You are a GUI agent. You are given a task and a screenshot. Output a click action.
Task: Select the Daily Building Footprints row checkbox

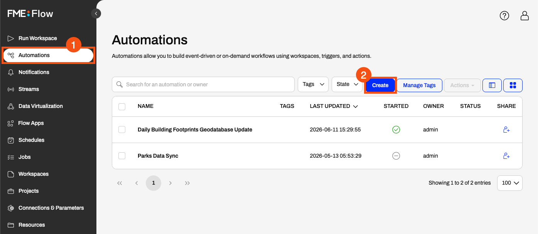coord(122,130)
